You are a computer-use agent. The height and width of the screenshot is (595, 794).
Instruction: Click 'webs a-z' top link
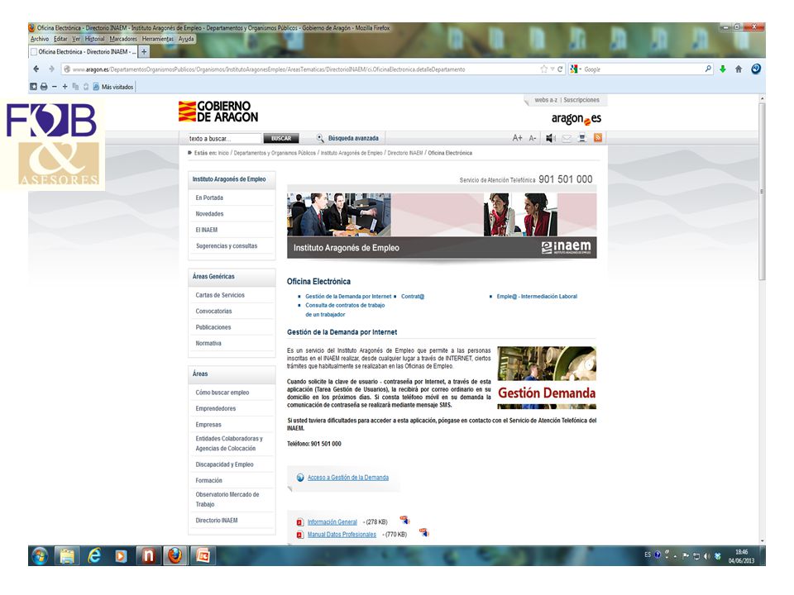point(546,100)
